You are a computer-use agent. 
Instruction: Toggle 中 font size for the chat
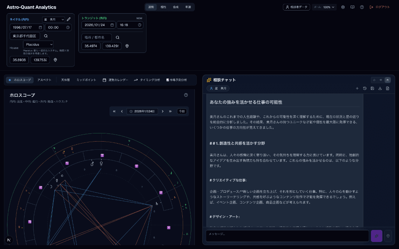[381, 80]
